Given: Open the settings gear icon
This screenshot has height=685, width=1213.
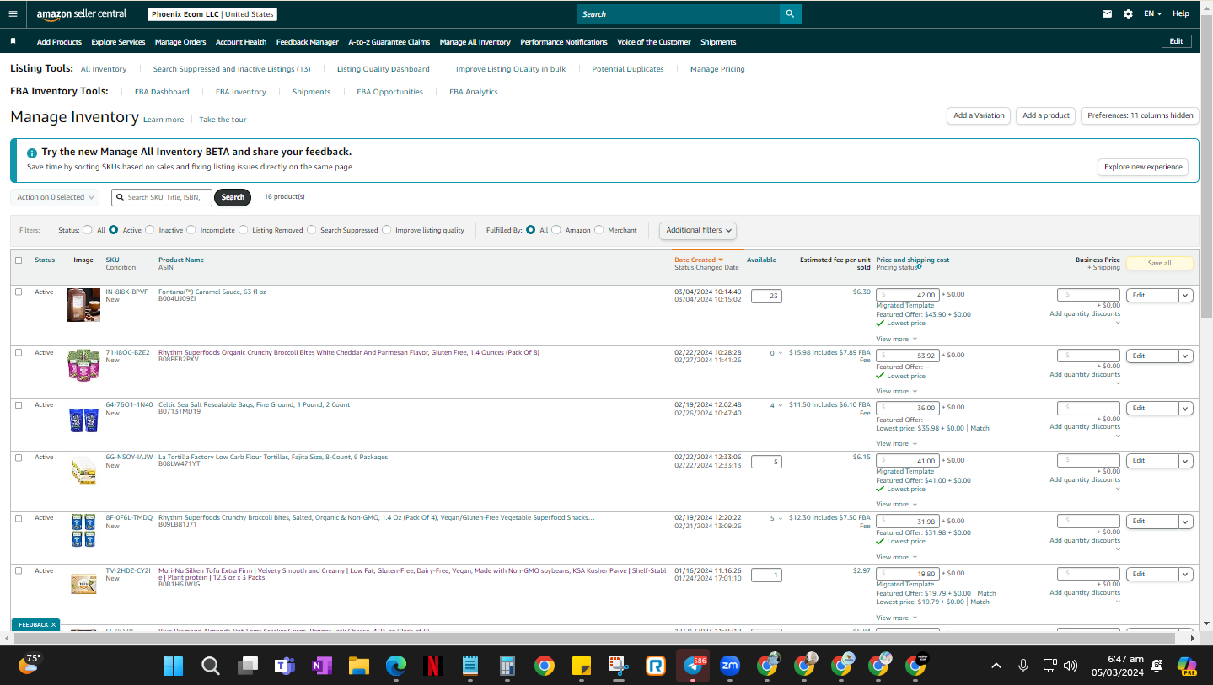Looking at the screenshot, I should (x=1128, y=13).
